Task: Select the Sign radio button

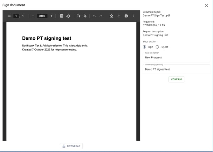Action: (x=144, y=47)
